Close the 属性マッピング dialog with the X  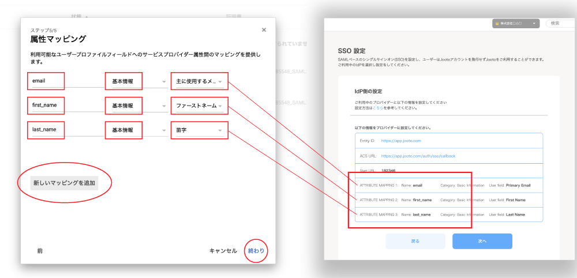[264, 30]
